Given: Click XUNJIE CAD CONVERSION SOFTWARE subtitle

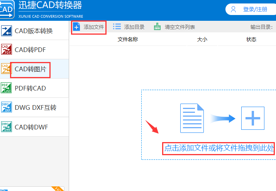Looking at the screenshot, I should 51,16.
